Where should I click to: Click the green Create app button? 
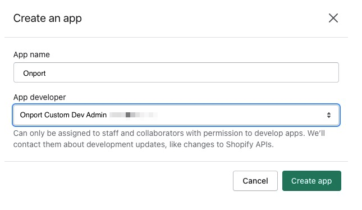[x=311, y=181]
